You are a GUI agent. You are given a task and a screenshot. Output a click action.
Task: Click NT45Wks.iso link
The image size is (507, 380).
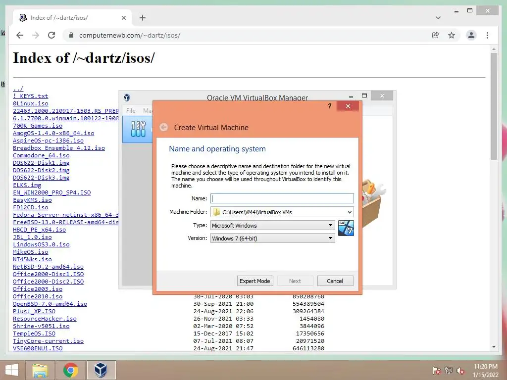tap(32, 259)
